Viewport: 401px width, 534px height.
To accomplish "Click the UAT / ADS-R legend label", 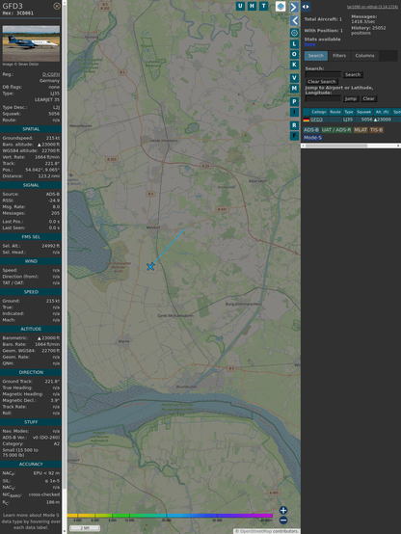I will click(x=336, y=130).
